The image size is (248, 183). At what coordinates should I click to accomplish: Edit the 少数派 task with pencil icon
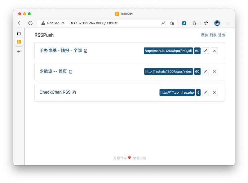(x=206, y=71)
